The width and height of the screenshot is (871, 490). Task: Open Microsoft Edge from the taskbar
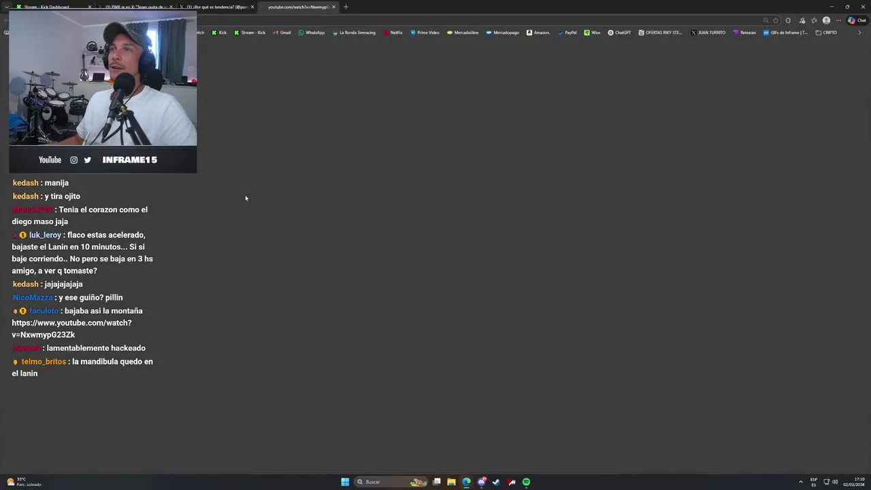tap(466, 482)
